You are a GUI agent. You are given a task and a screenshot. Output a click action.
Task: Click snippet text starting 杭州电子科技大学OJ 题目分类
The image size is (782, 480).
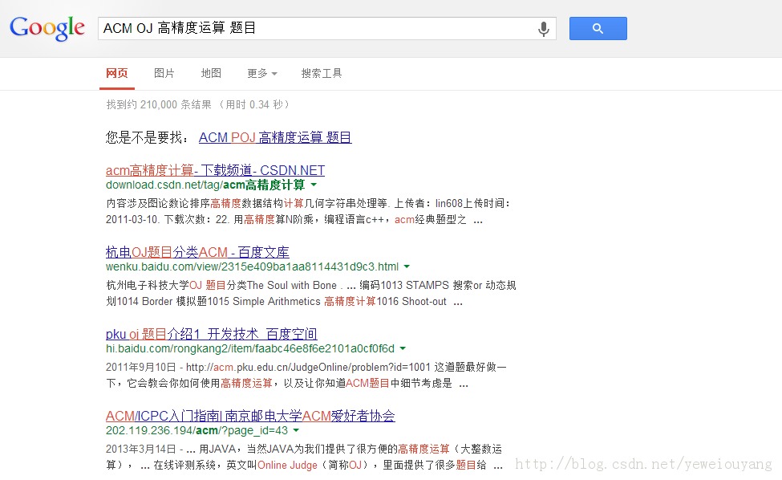310,294
